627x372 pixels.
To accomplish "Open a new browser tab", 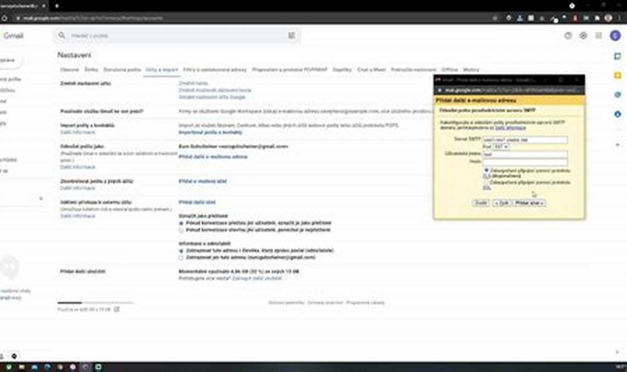I will [57, 6].
